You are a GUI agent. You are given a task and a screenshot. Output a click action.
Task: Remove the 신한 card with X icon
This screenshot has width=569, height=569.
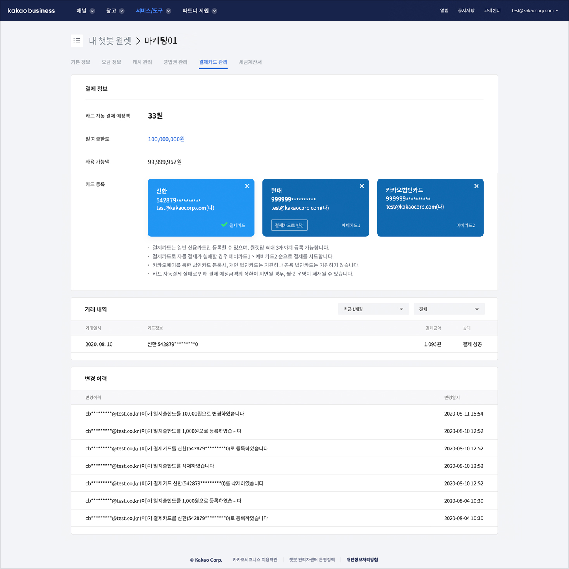[247, 186]
